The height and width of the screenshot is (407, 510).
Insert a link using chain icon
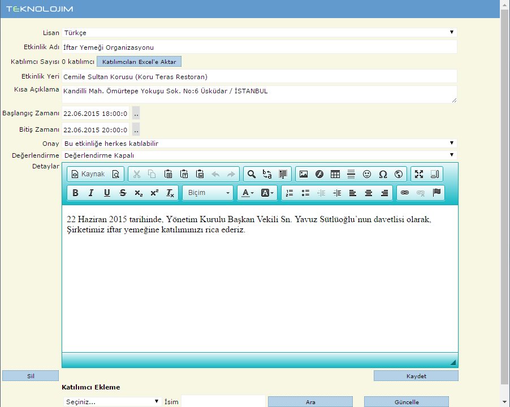(404, 193)
